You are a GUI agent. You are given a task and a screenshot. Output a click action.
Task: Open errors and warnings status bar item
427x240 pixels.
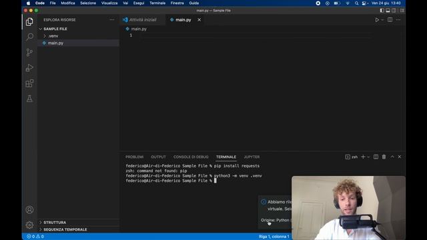click(x=35, y=237)
